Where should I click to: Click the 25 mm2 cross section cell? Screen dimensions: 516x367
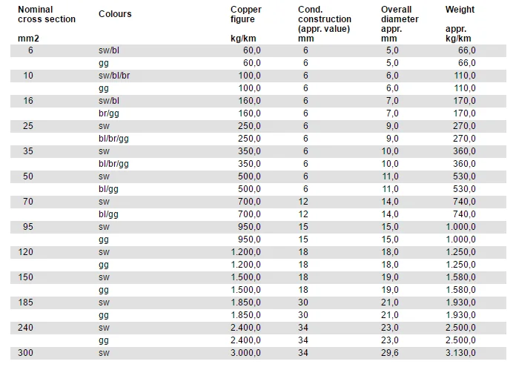click(x=28, y=126)
